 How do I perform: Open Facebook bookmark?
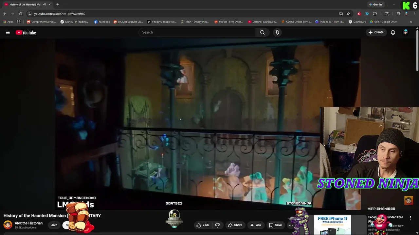(x=102, y=22)
